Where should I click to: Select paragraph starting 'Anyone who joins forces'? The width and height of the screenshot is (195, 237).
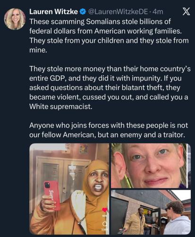tap(109, 130)
